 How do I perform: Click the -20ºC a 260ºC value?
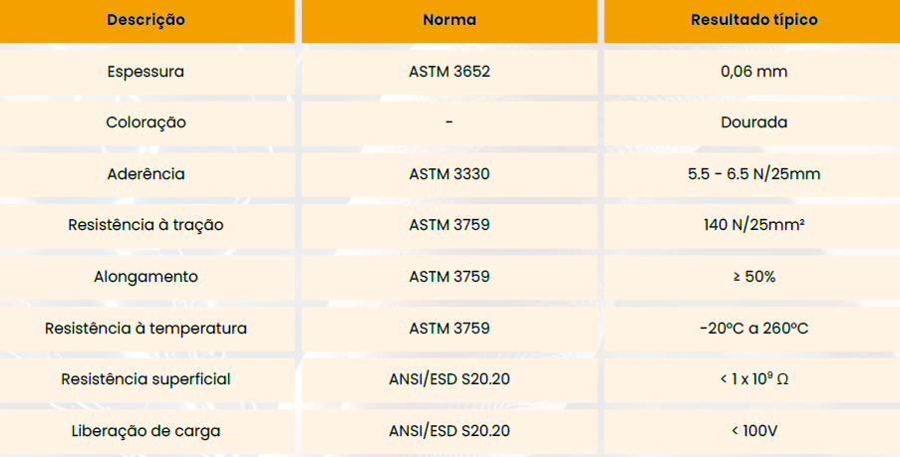[753, 328]
